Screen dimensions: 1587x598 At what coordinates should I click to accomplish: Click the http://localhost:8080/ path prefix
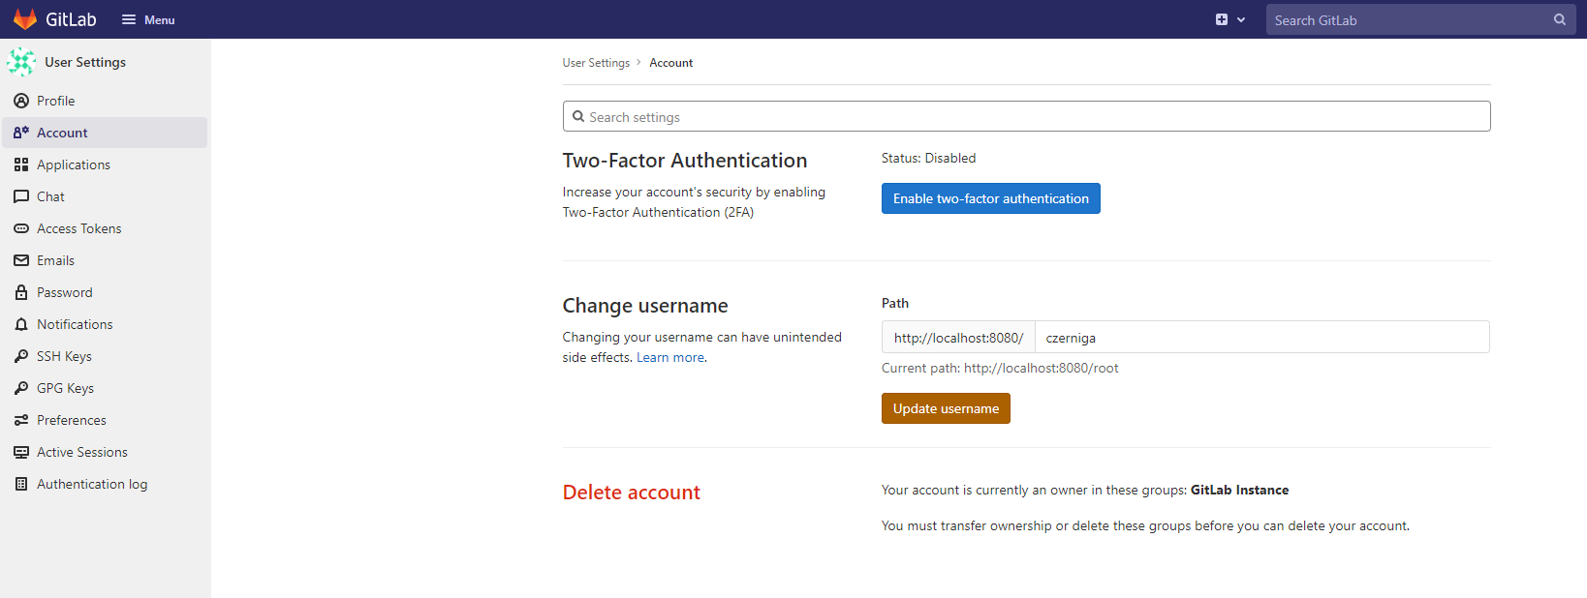958,337
